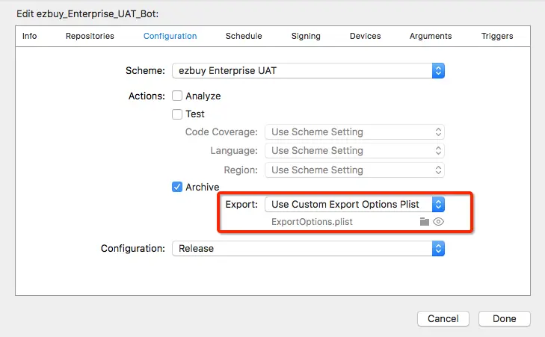This screenshot has height=337, width=545.
Task: Open the Language dropdown
Action: [x=354, y=151]
